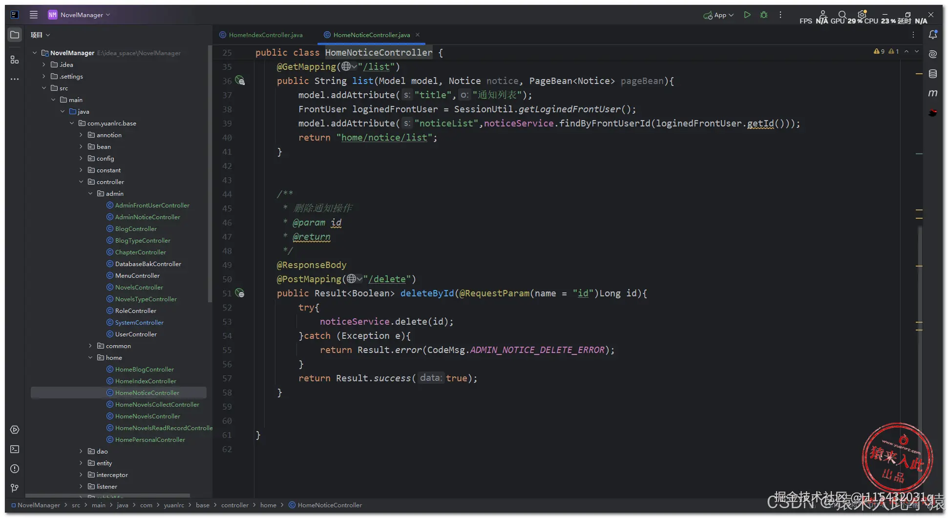Follow the "home/notice/list" view link
This screenshot has height=518, width=948.
click(x=384, y=137)
